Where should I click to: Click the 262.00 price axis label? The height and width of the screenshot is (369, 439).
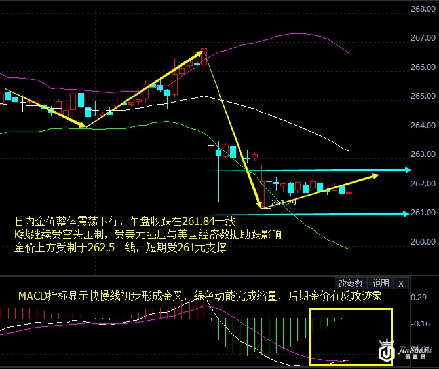coord(423,183)
